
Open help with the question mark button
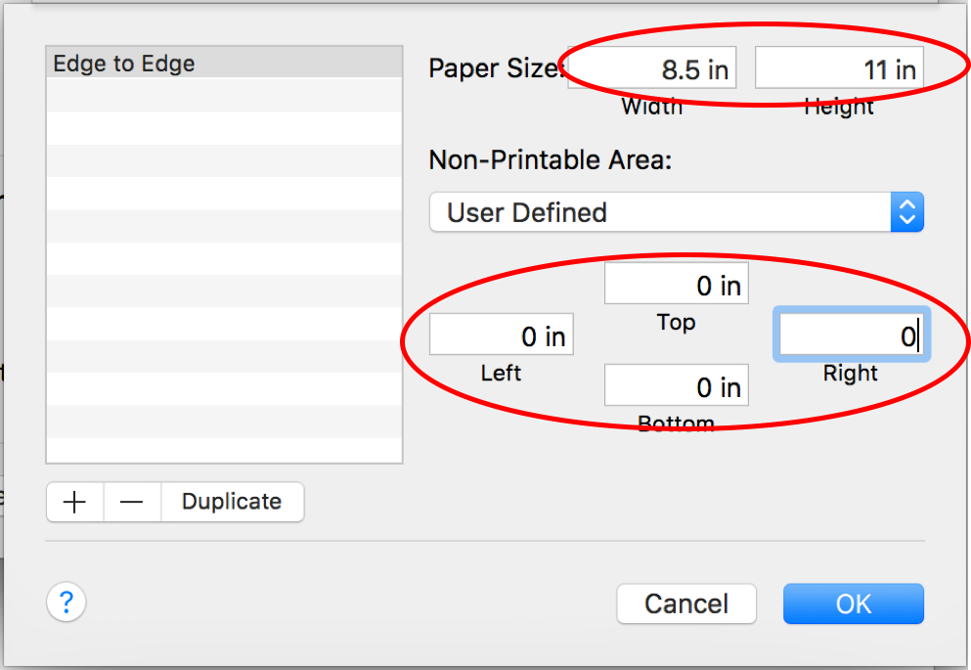click(66, 602)
